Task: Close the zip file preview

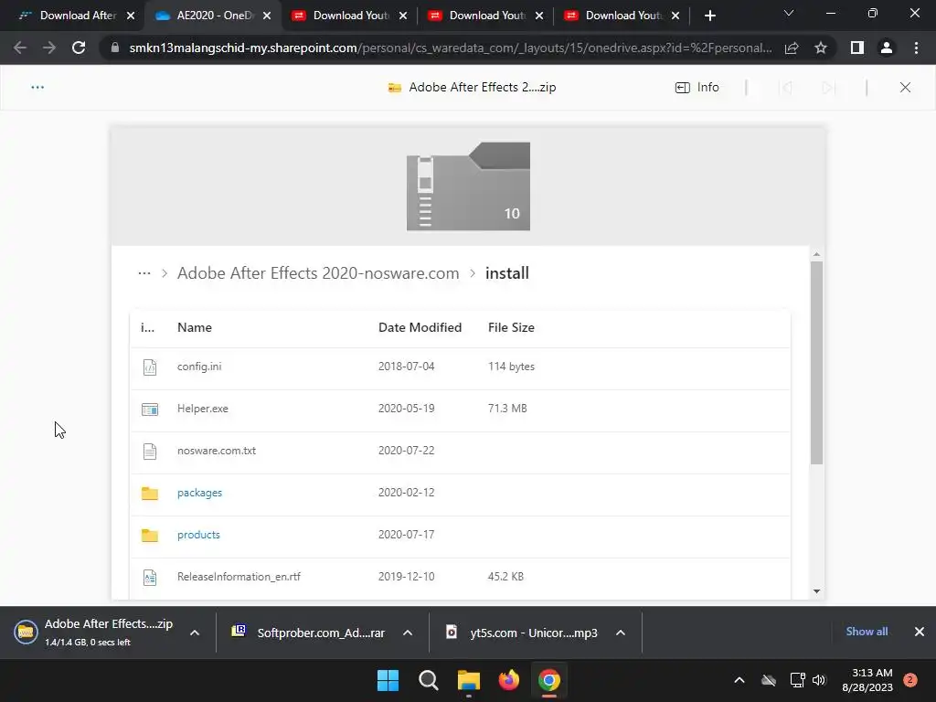Action: pyautogui.click(x=905, y=87)
